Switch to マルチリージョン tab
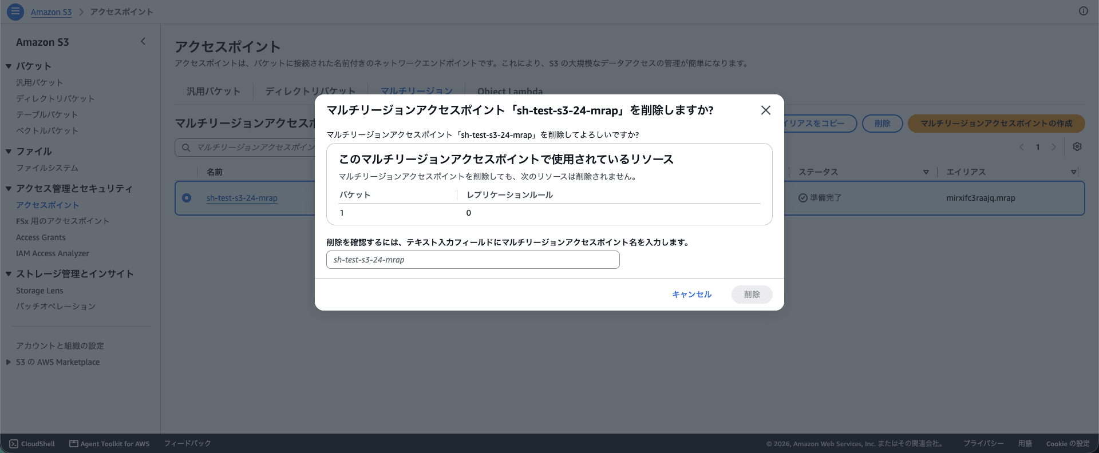The image size is (1099, 453). (x=417, y=91)
